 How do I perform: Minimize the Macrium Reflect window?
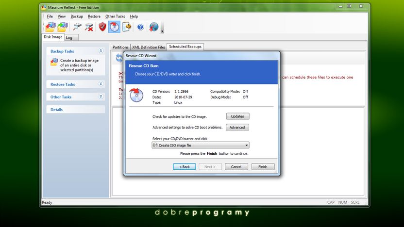[340, 6]
